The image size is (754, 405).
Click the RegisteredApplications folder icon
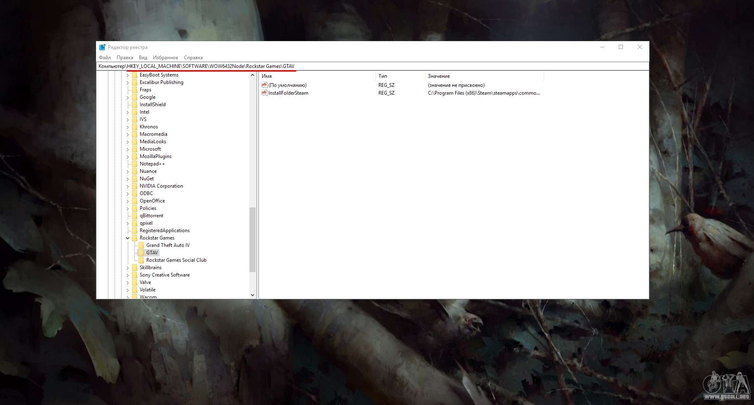pyautogui.click(x=134, y=230)
